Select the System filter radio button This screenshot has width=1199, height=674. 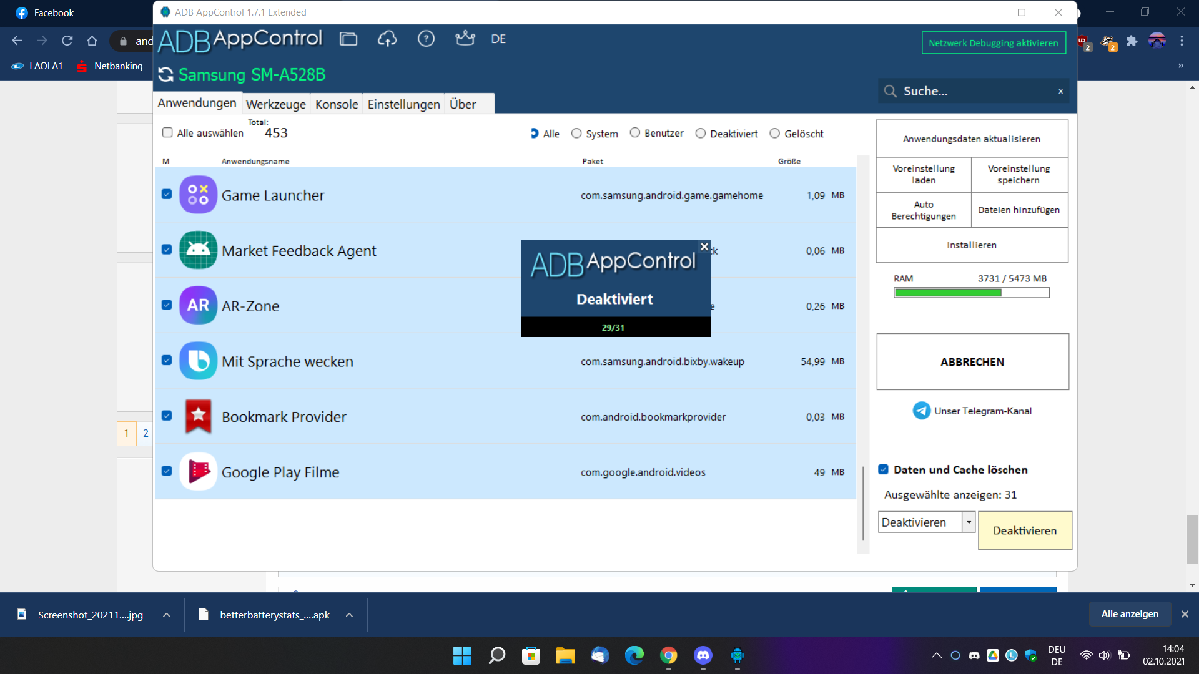click(576, 134)
